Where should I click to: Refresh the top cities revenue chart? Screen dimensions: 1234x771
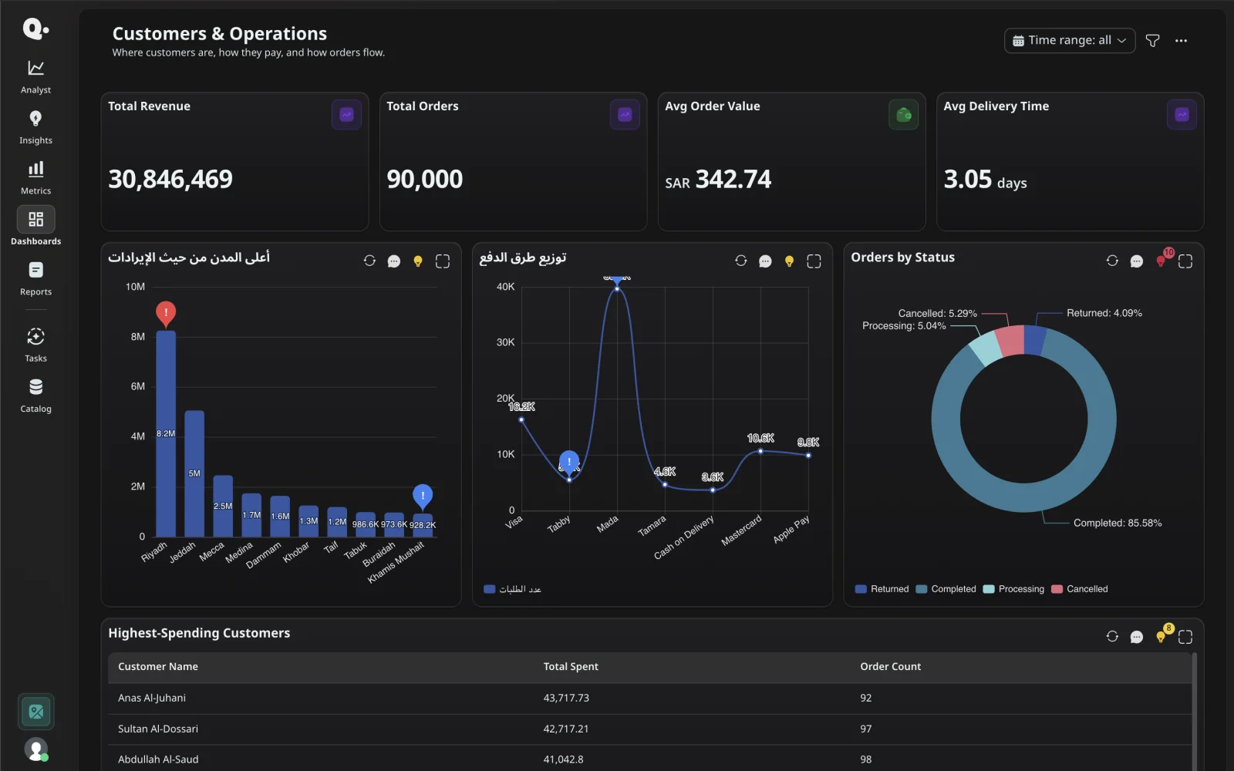369,261
